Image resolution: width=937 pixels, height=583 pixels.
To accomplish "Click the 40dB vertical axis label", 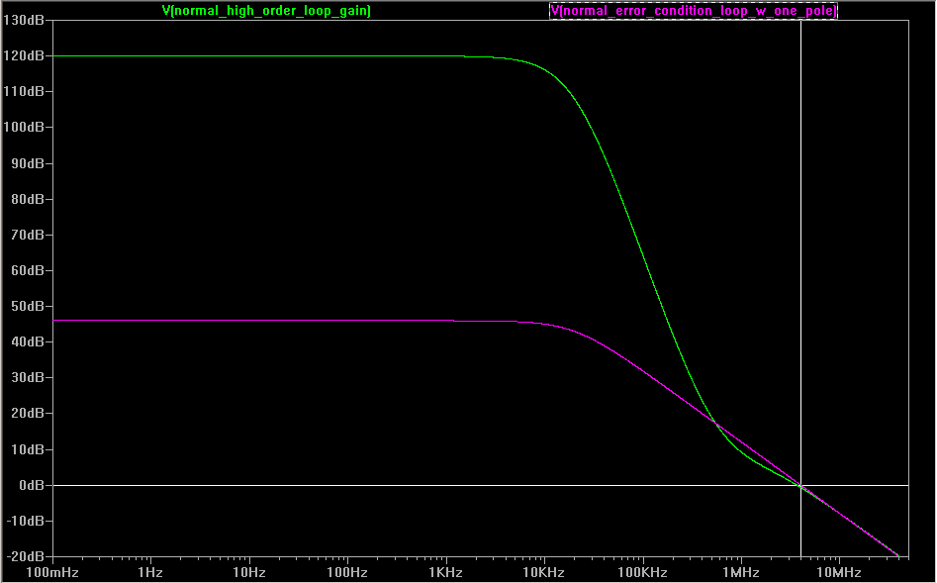I will point(28,342).
